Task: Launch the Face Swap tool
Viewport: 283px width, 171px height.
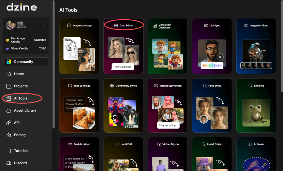Action: (212, 106)
